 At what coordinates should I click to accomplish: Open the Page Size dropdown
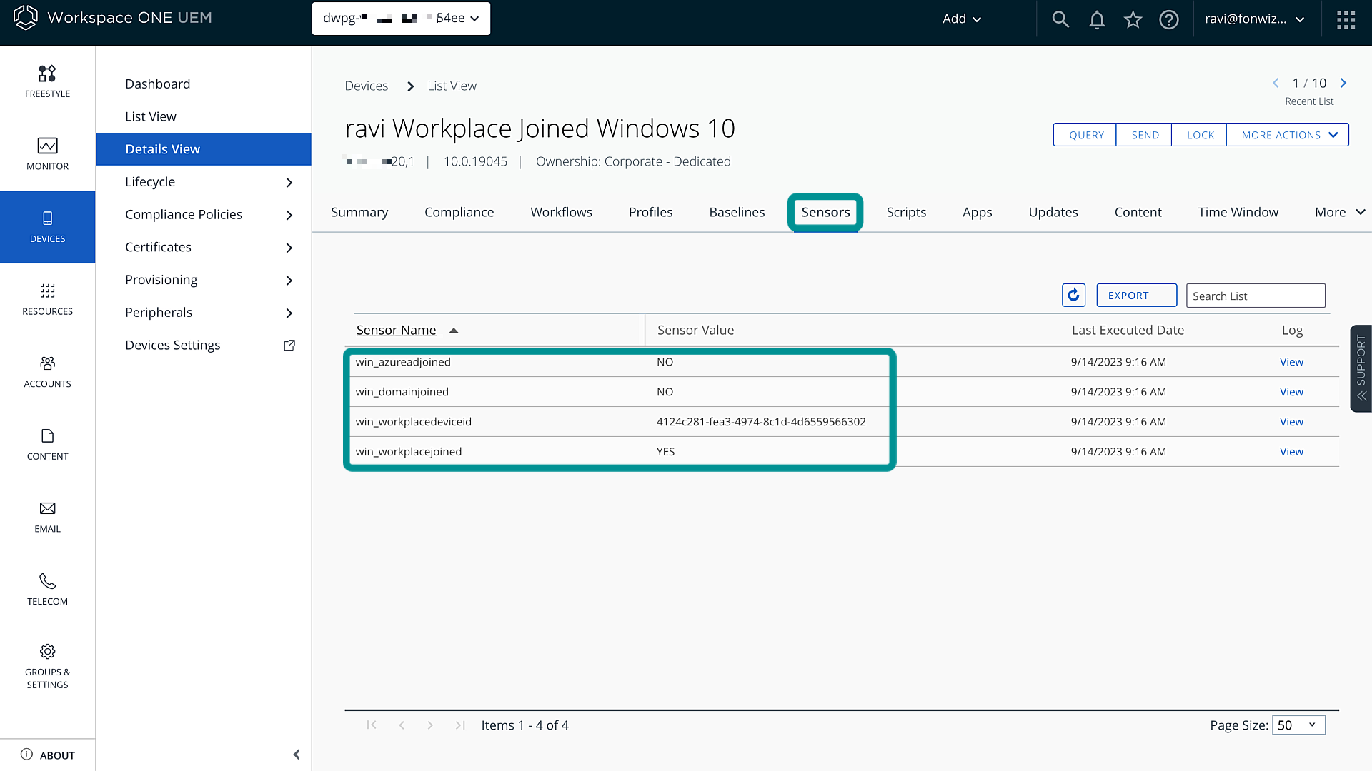[x=1298, y=725]
